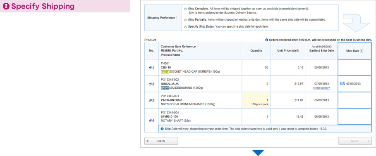Click the Quantity column header
376x156 pixels.
pyautogui.click(x=256, y=51)
